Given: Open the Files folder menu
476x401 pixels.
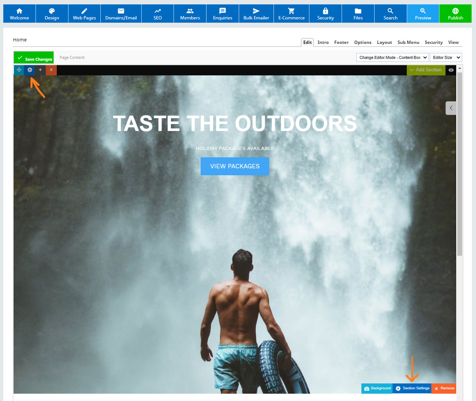Looking at the screenshot, I should (358, 14).
